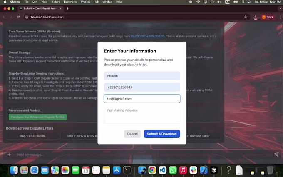Open Mail from the dock

[45, 170]
